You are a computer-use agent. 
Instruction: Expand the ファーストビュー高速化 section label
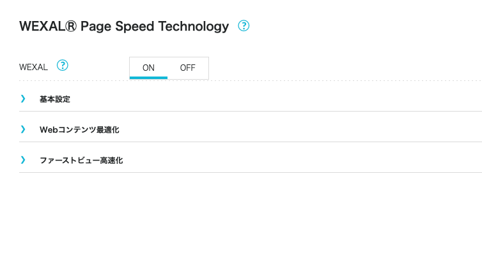(81, 160)
